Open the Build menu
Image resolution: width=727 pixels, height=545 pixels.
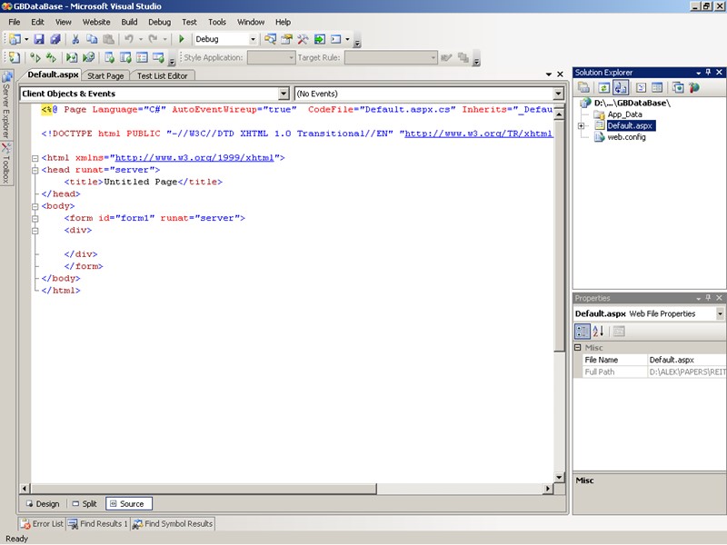pos(129,22)
